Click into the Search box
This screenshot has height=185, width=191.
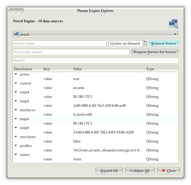pos(95,60)
